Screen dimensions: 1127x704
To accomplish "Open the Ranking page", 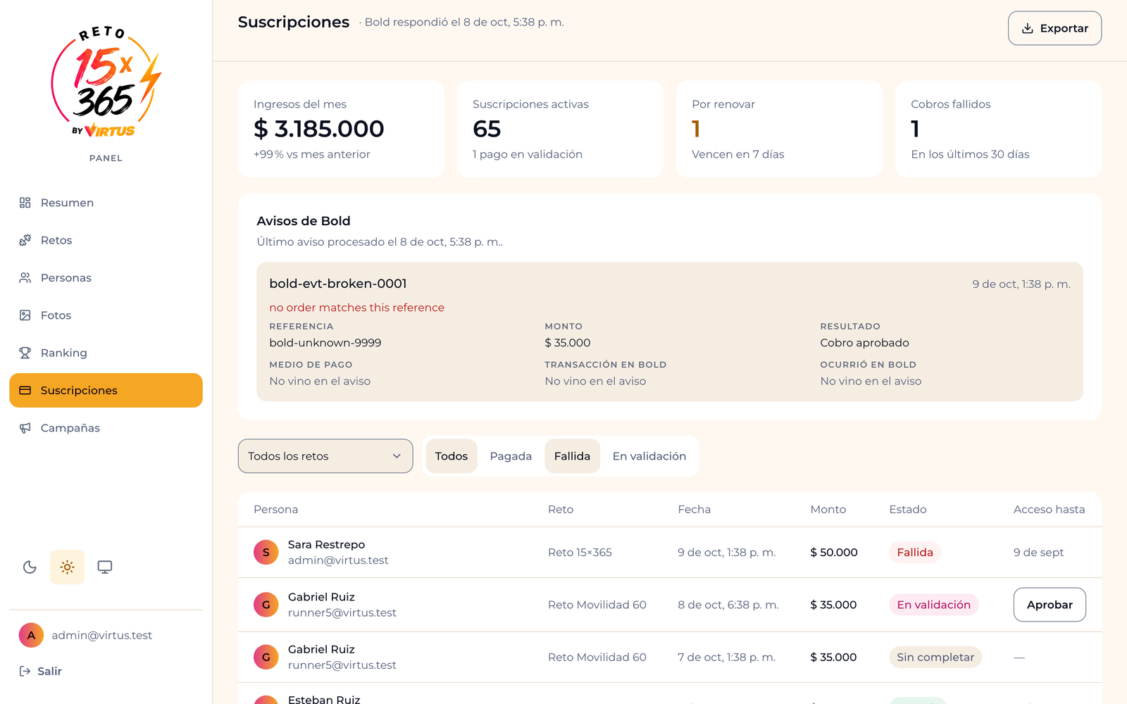I will (106, 353).
